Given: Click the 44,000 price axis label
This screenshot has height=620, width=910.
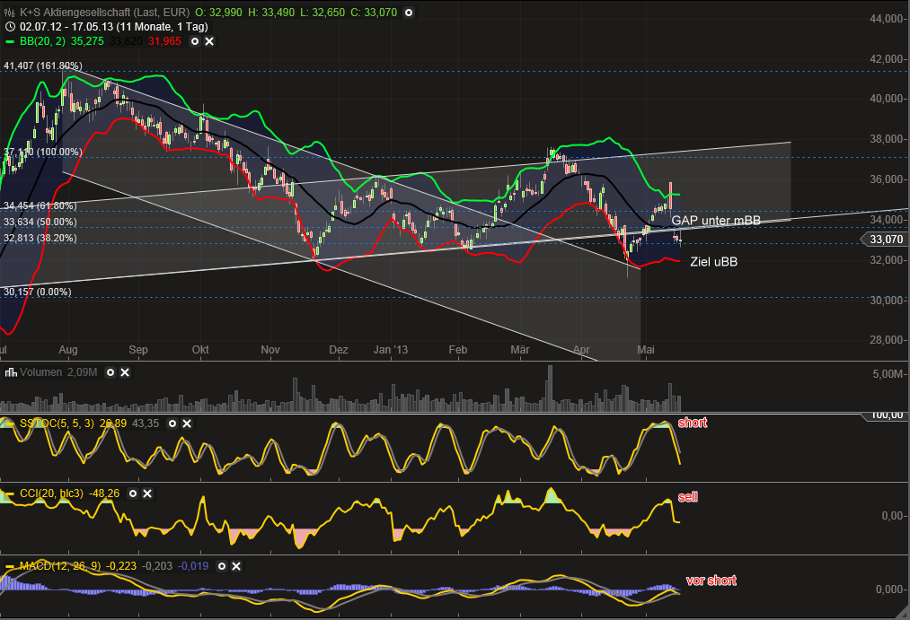Looking at the screenshot, I should pyautogui.click(x=887, y=19).
